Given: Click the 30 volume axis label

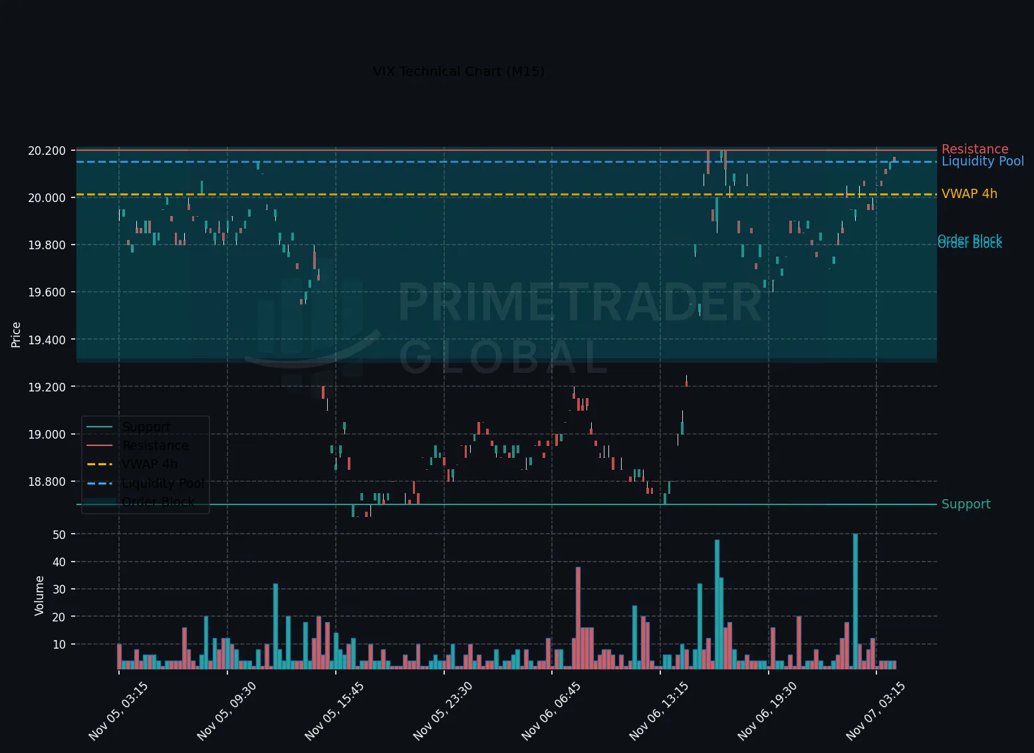Looking at the screenshot, I should tap(59, 590).
